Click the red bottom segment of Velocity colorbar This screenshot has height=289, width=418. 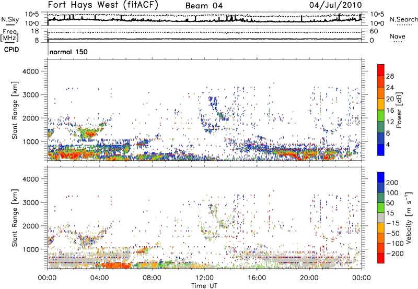coord(381,258)
